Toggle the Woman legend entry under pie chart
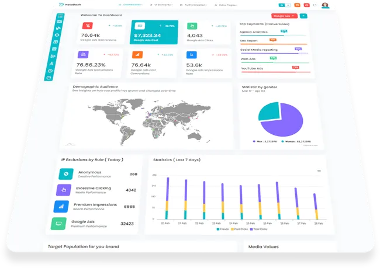The height and width of the screenshot is (268, 380). pos(296,141)
